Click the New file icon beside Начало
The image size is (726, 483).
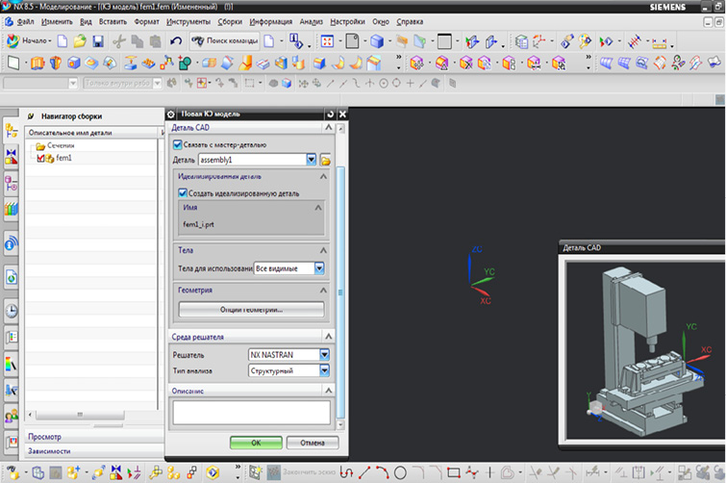click(x=63, y=41)
